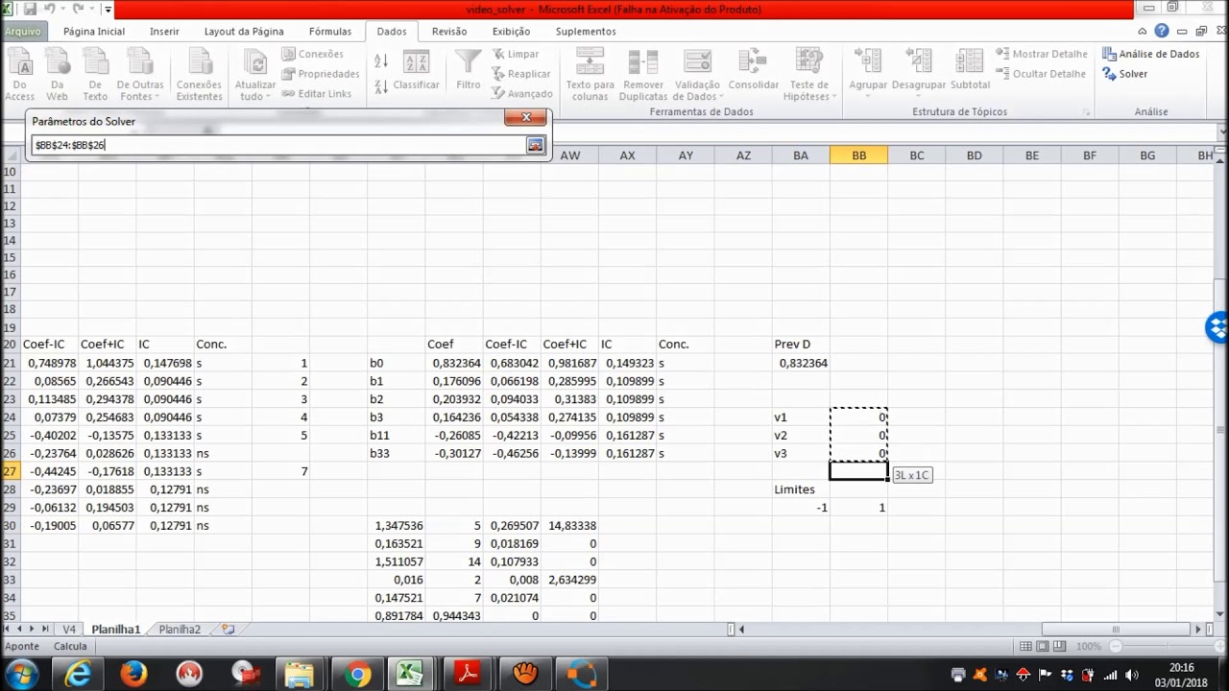
Task: Click the Filtro funnel icon
Action: (468, 69)
